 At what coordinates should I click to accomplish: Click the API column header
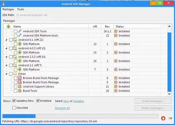pyautogui.click(x=95, y=27)
